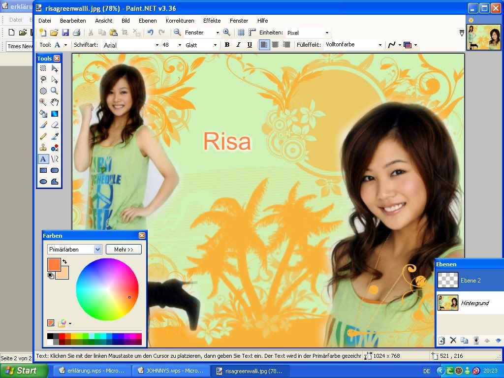Select the Paint Bucket tool

pyautogui.click(x=43, y=114)
